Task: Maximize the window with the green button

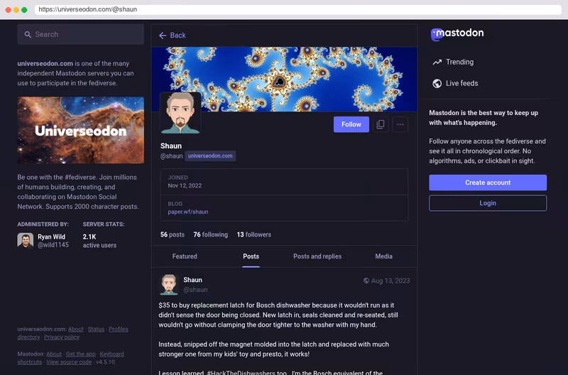Action: (24, 10)
